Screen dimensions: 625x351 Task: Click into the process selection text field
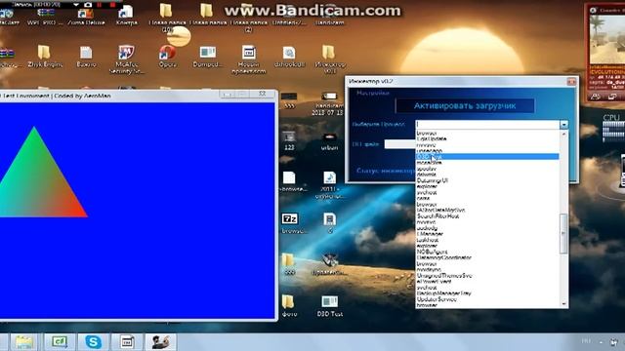coord(487,125)
